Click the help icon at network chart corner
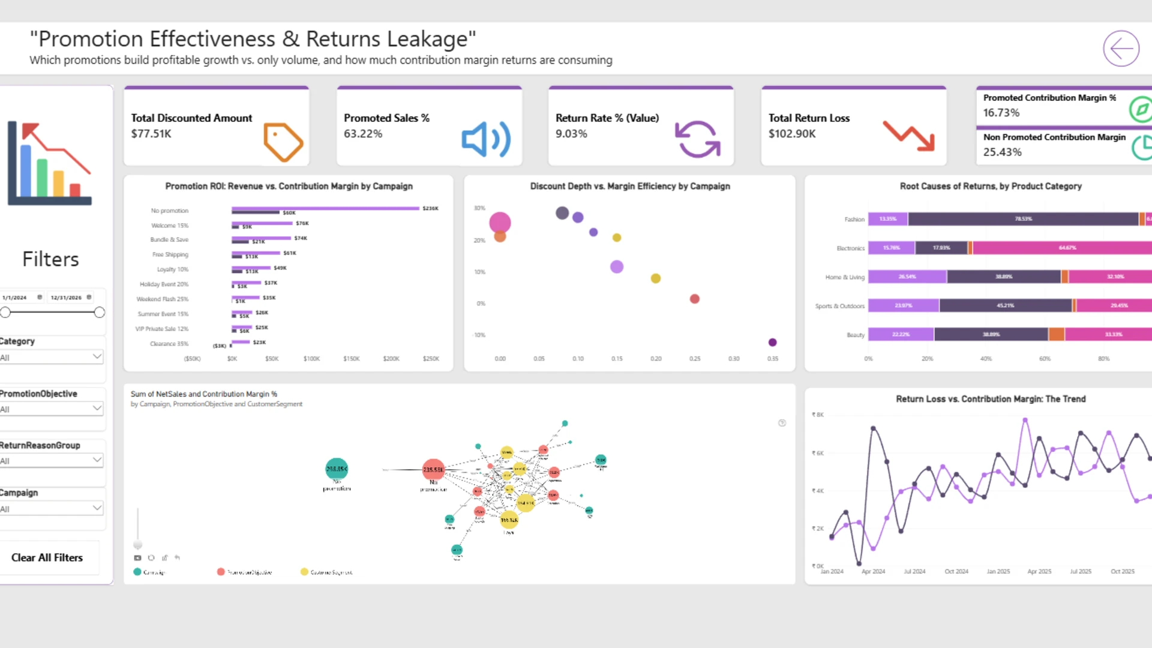1152x648 pixels. pos(782,423)
